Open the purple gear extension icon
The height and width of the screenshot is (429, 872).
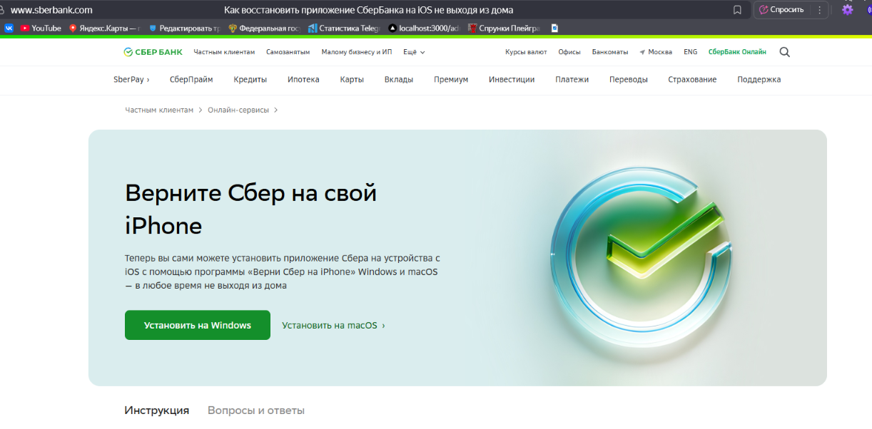(847, 10)
